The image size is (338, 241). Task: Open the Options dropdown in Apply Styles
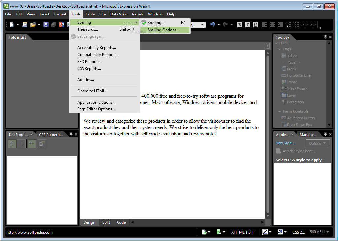[318, 143]
